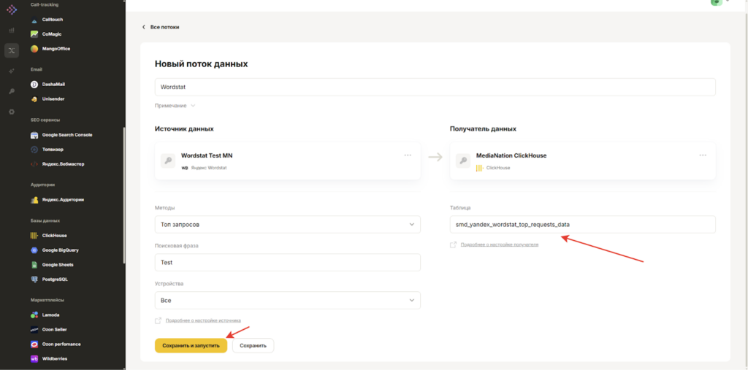Image resolution: width=748 pixels, height=370 pixels.
Task: Open three-dots menu on Wordstat Test MN card
Action: 408,155
